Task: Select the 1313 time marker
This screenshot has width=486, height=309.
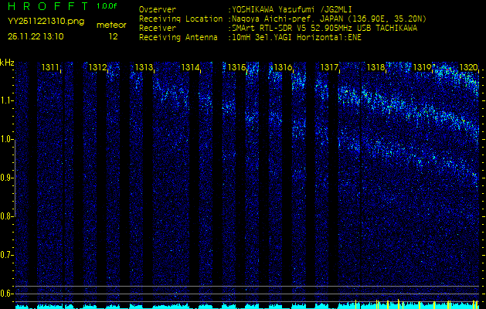Action: 144,68
